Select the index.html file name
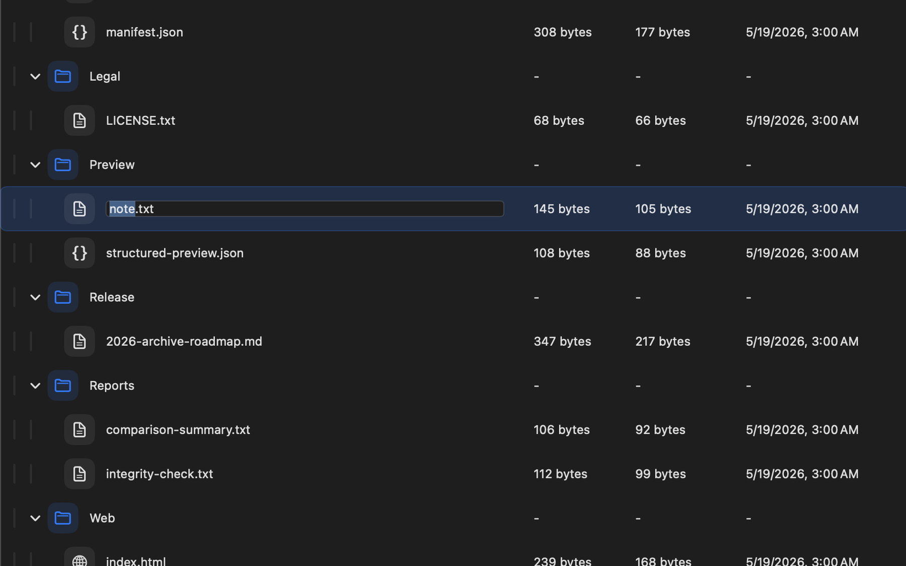Screen dimensions: 906x566 (x=136, y=560)
